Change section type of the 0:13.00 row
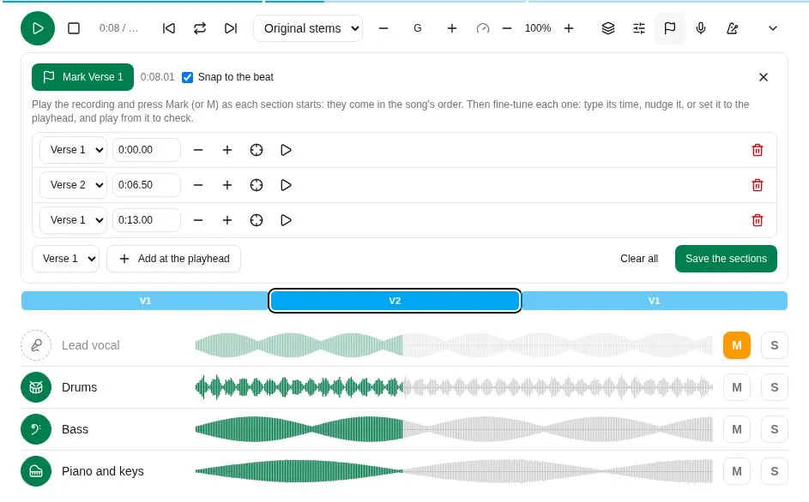 pos(73,220)
